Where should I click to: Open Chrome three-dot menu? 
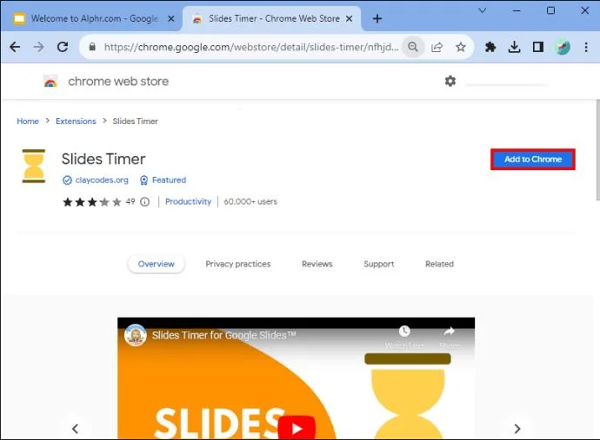[586, 47]
